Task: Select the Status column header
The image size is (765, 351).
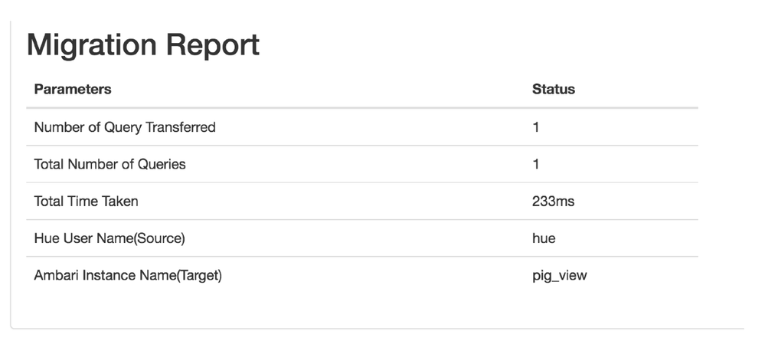Action: [x=553, y=89]
